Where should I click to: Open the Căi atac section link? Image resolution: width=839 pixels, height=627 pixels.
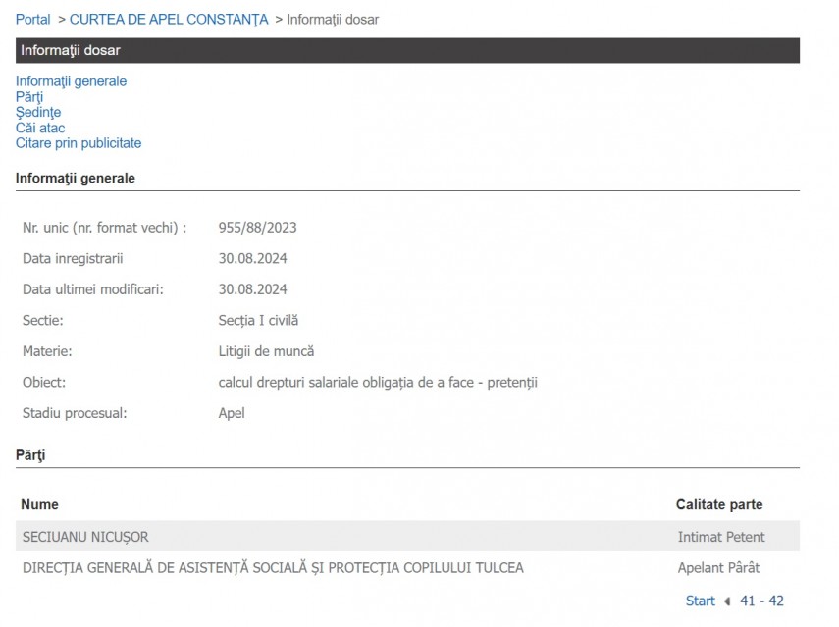(x=40, y=128)
